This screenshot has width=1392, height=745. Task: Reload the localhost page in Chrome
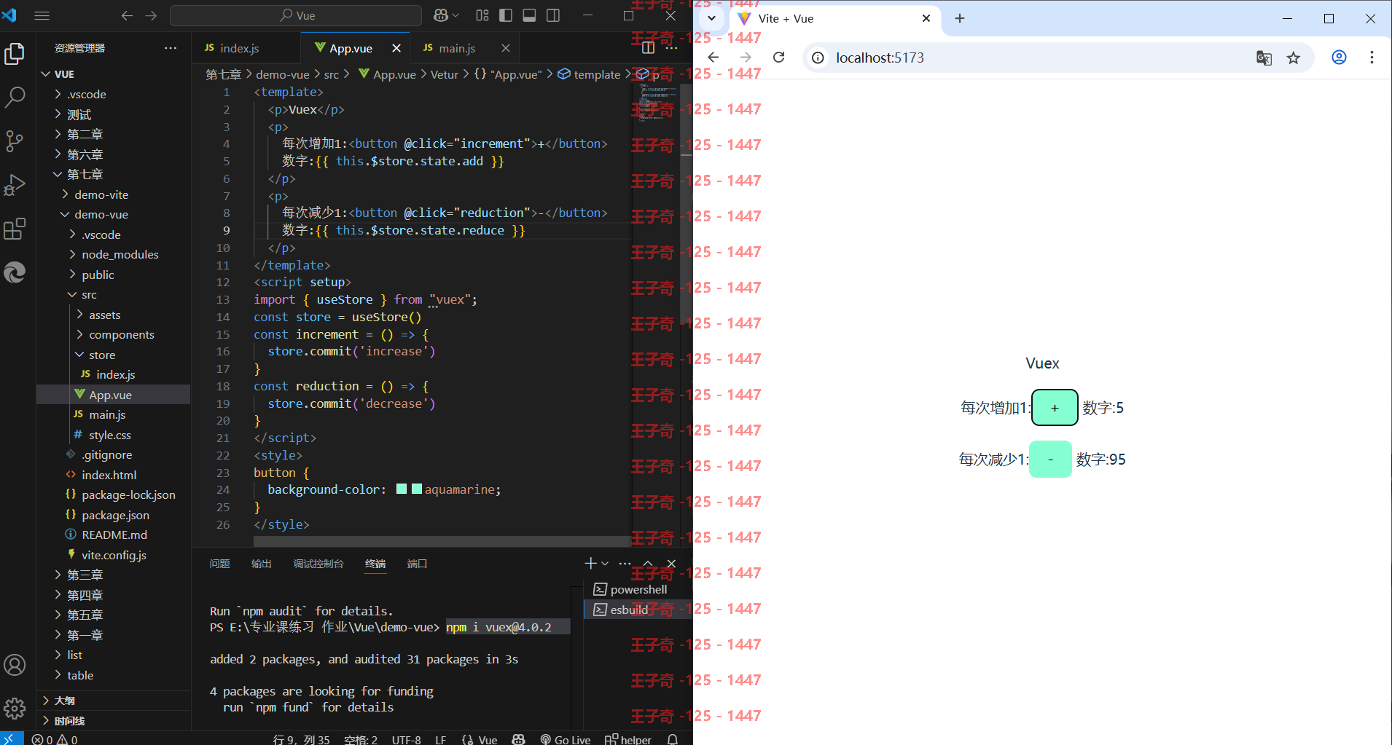(778, 58)
